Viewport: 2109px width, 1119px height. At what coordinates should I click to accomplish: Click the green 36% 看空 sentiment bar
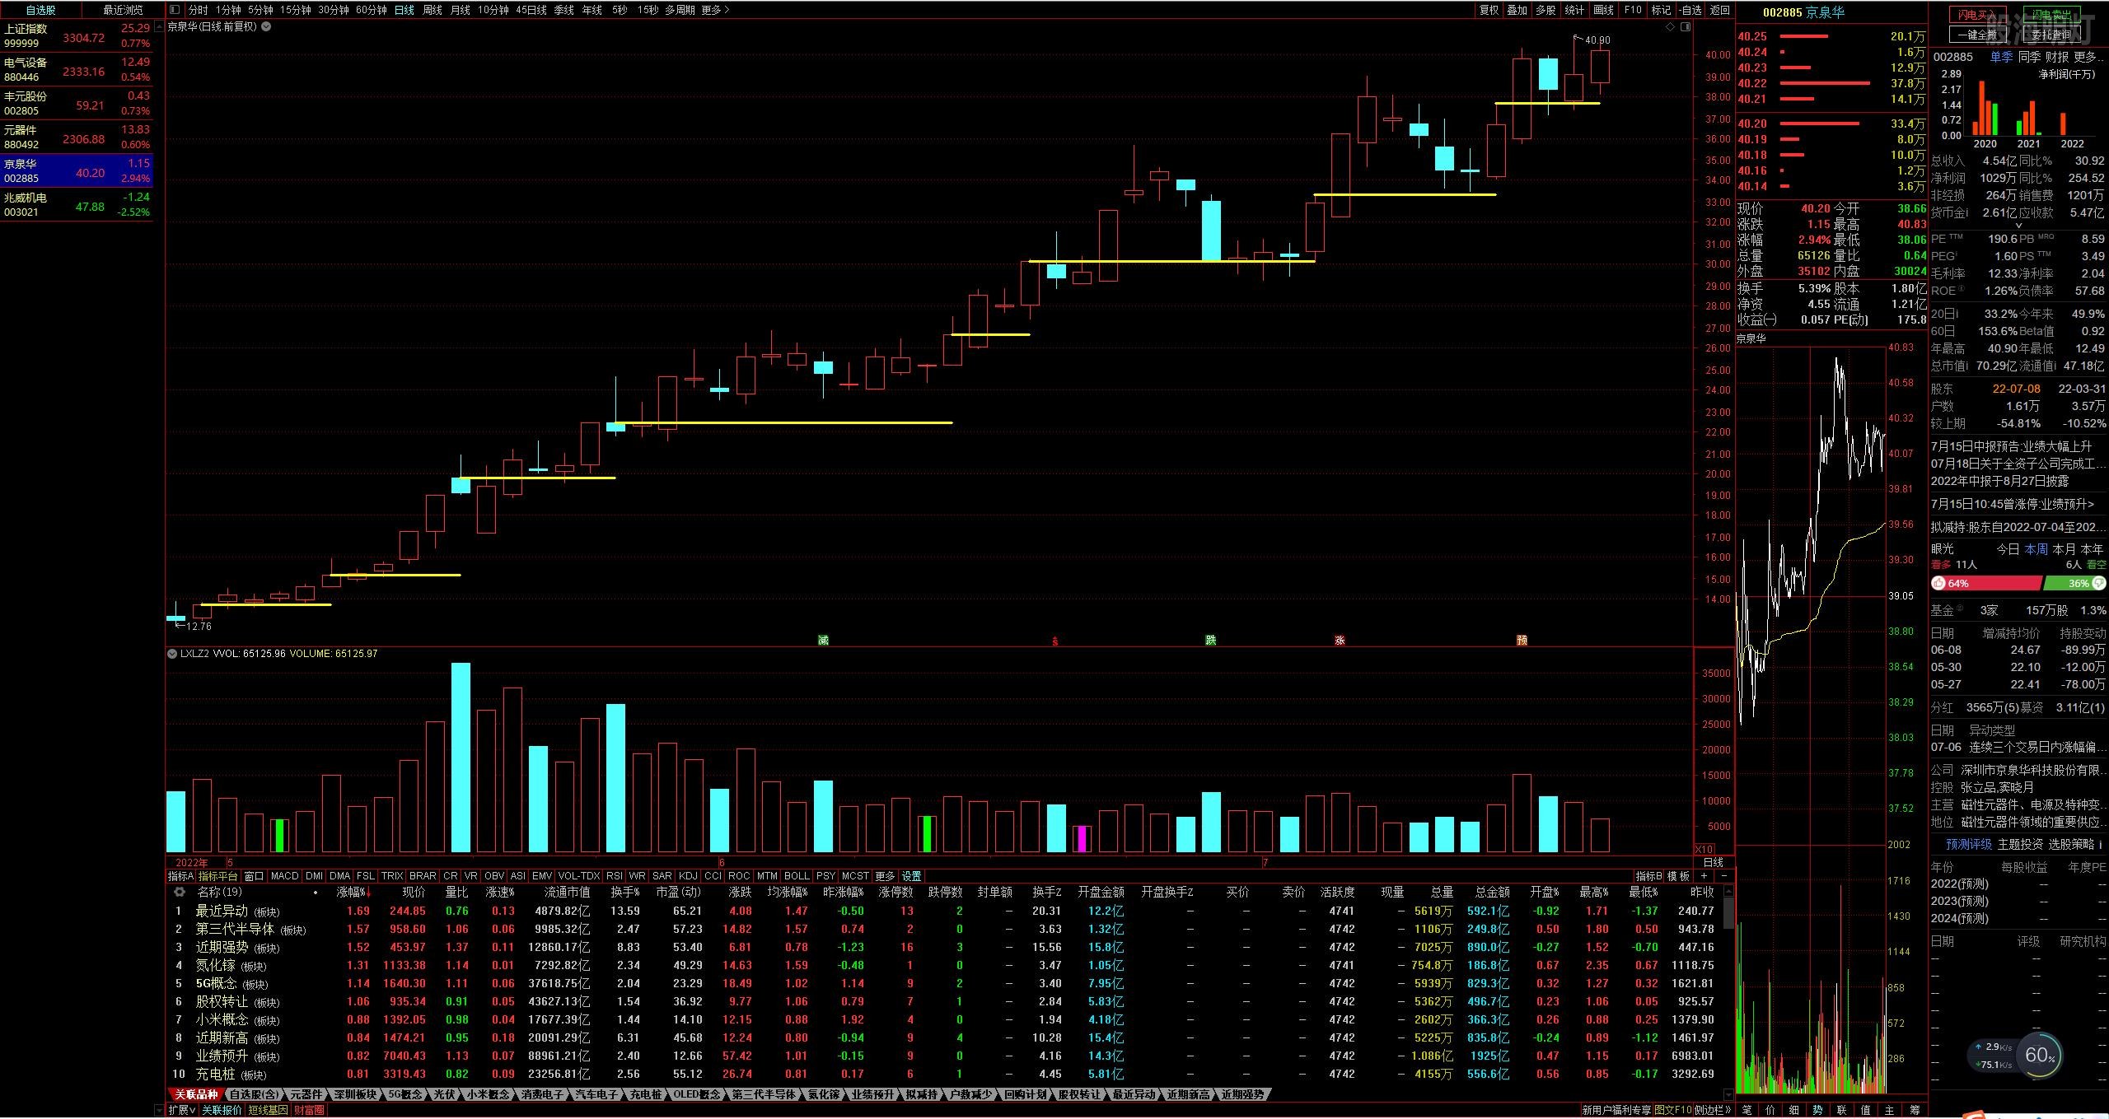2074,583
